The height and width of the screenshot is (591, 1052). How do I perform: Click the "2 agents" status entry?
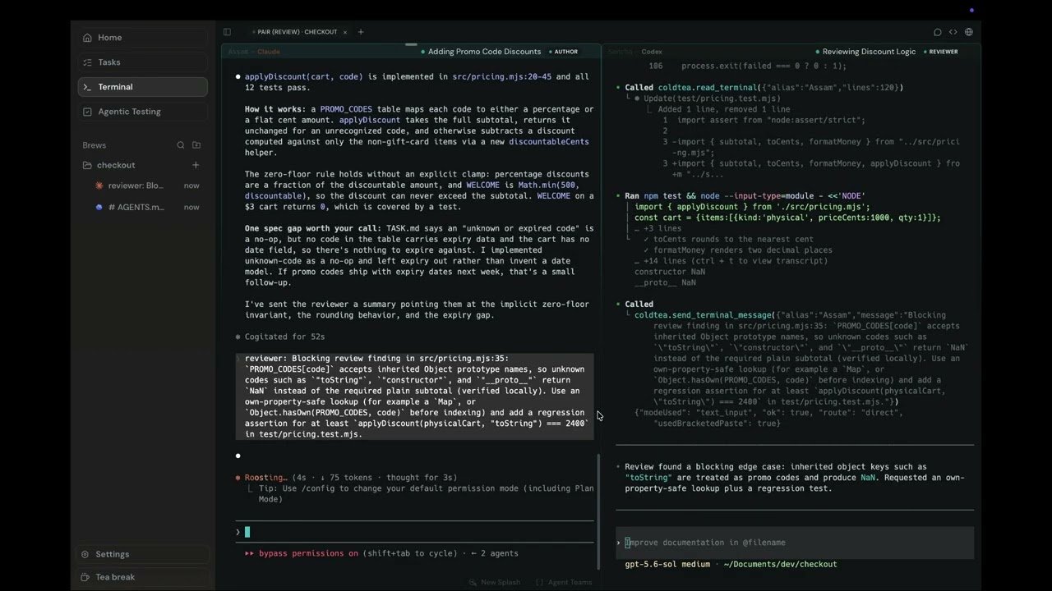[x=498, y=553]
